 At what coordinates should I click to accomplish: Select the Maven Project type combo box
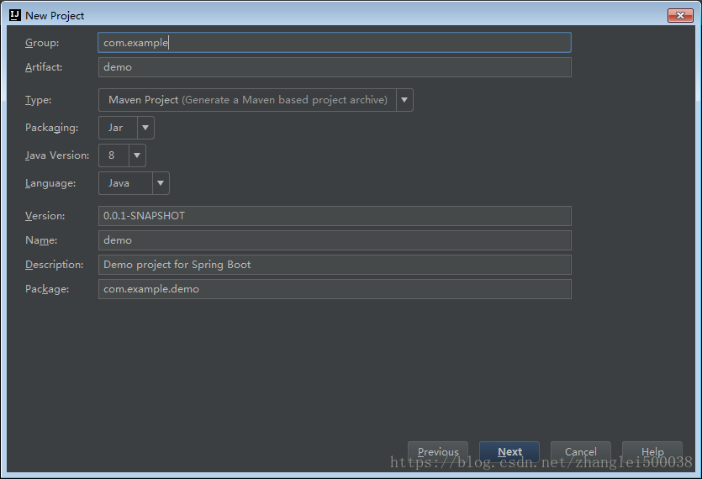[247, 100]
